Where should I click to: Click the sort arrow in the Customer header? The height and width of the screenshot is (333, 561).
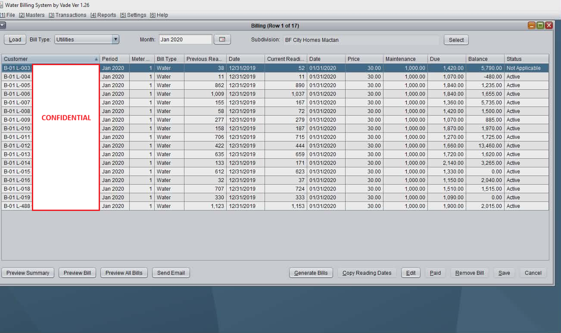[96, 59]
